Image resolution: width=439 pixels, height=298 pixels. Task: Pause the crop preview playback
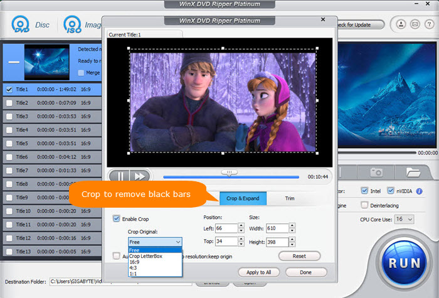[120, 176]
